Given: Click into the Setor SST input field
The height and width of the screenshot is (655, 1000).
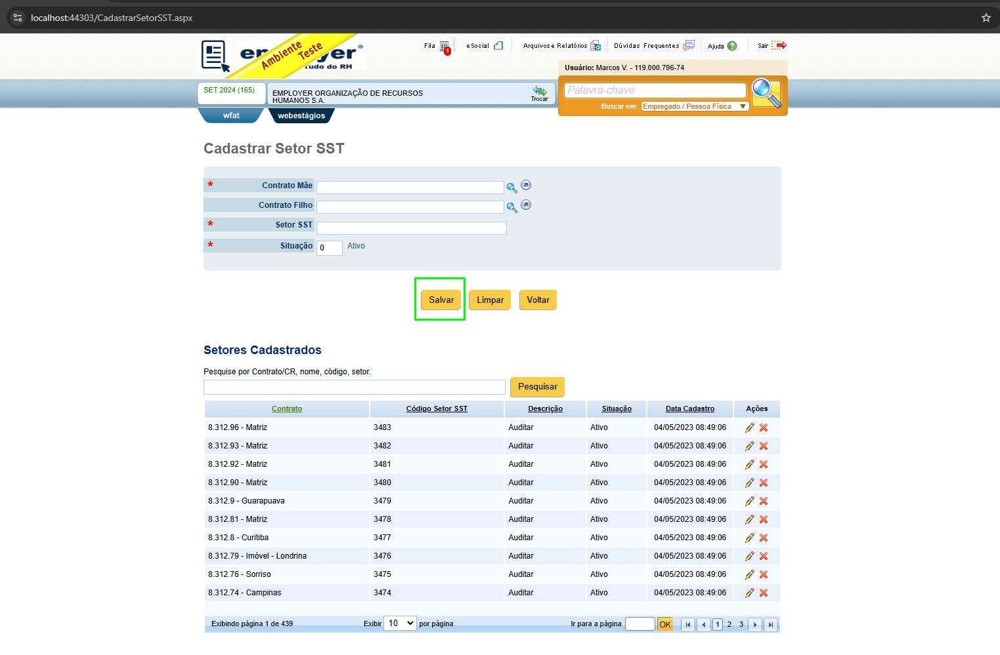Looking at the screenshot, I should tap(412, 228).
